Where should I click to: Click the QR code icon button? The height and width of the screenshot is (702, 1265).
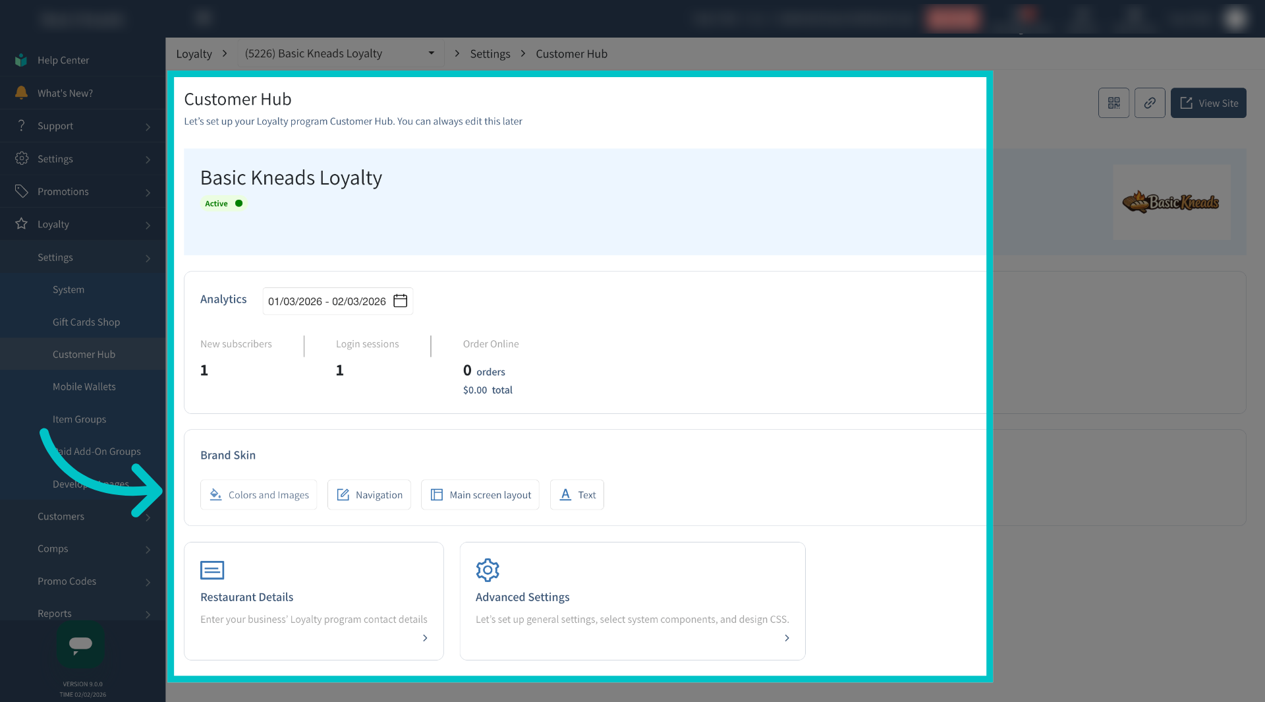tap(1113, 103)
